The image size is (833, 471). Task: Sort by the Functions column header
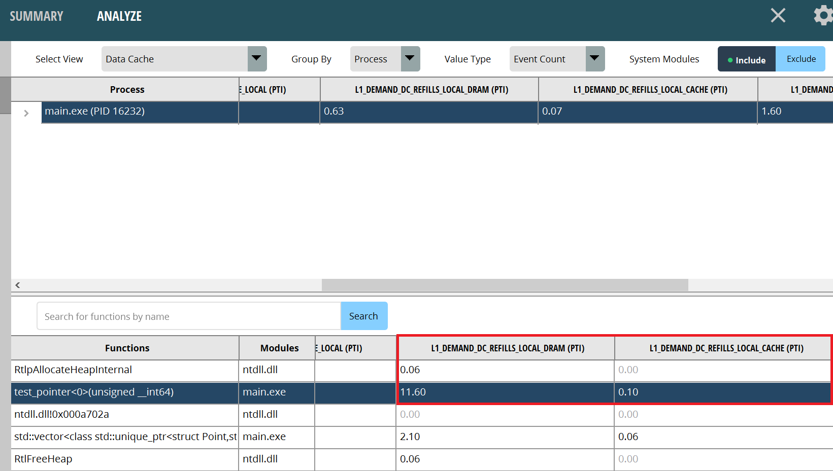pos(127,348)
